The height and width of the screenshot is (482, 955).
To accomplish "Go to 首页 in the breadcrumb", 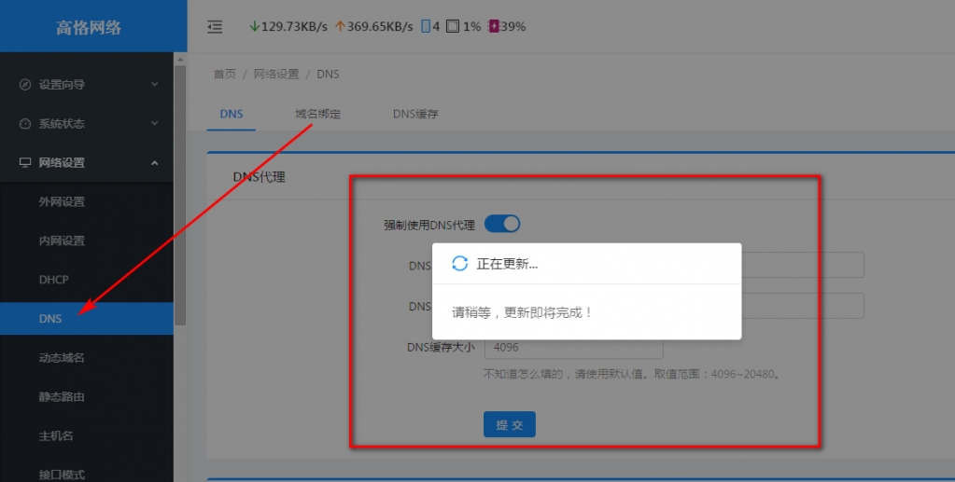I will (x=224, y=75).
